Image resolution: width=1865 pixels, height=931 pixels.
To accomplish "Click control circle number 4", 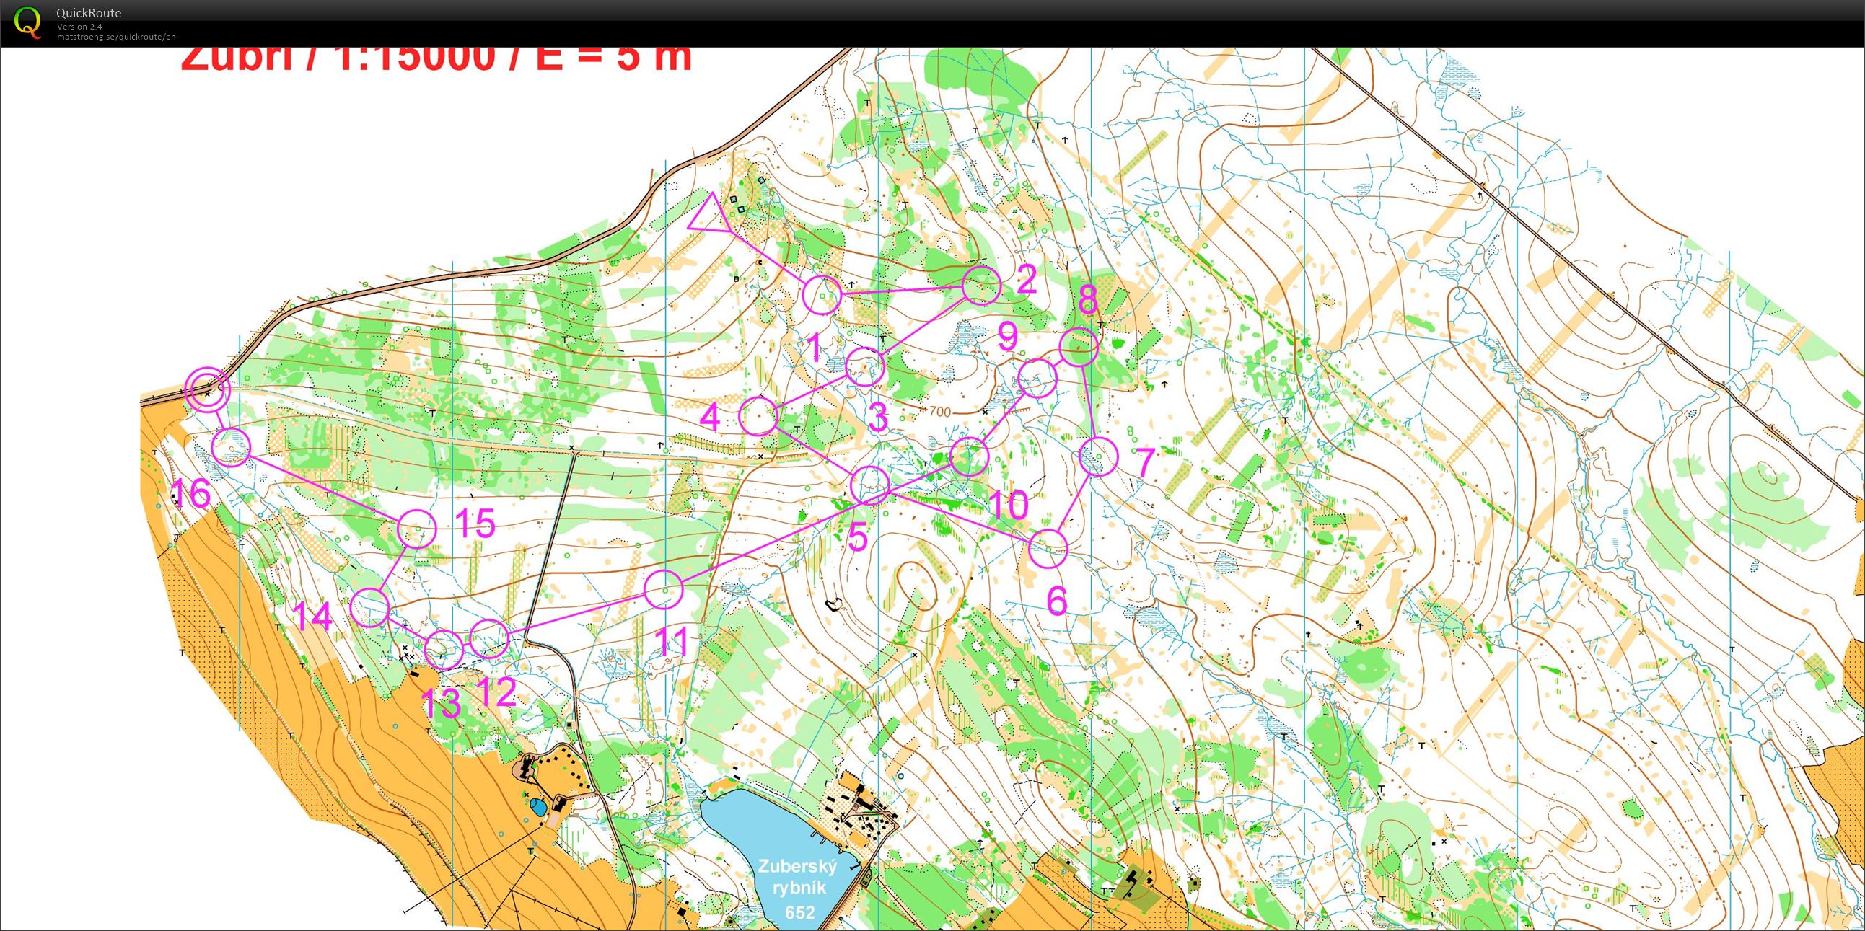I will pos(759,416).
